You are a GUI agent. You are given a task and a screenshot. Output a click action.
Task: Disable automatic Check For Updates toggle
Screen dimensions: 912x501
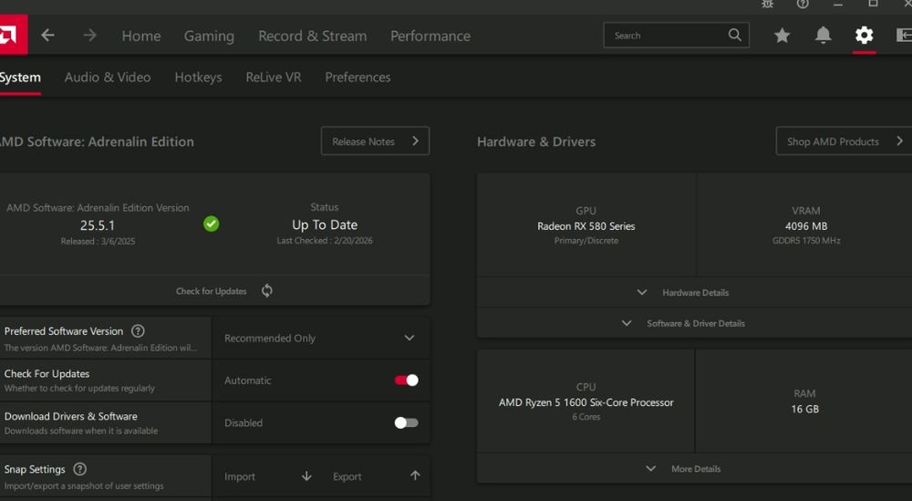click(x=407, y=381)
